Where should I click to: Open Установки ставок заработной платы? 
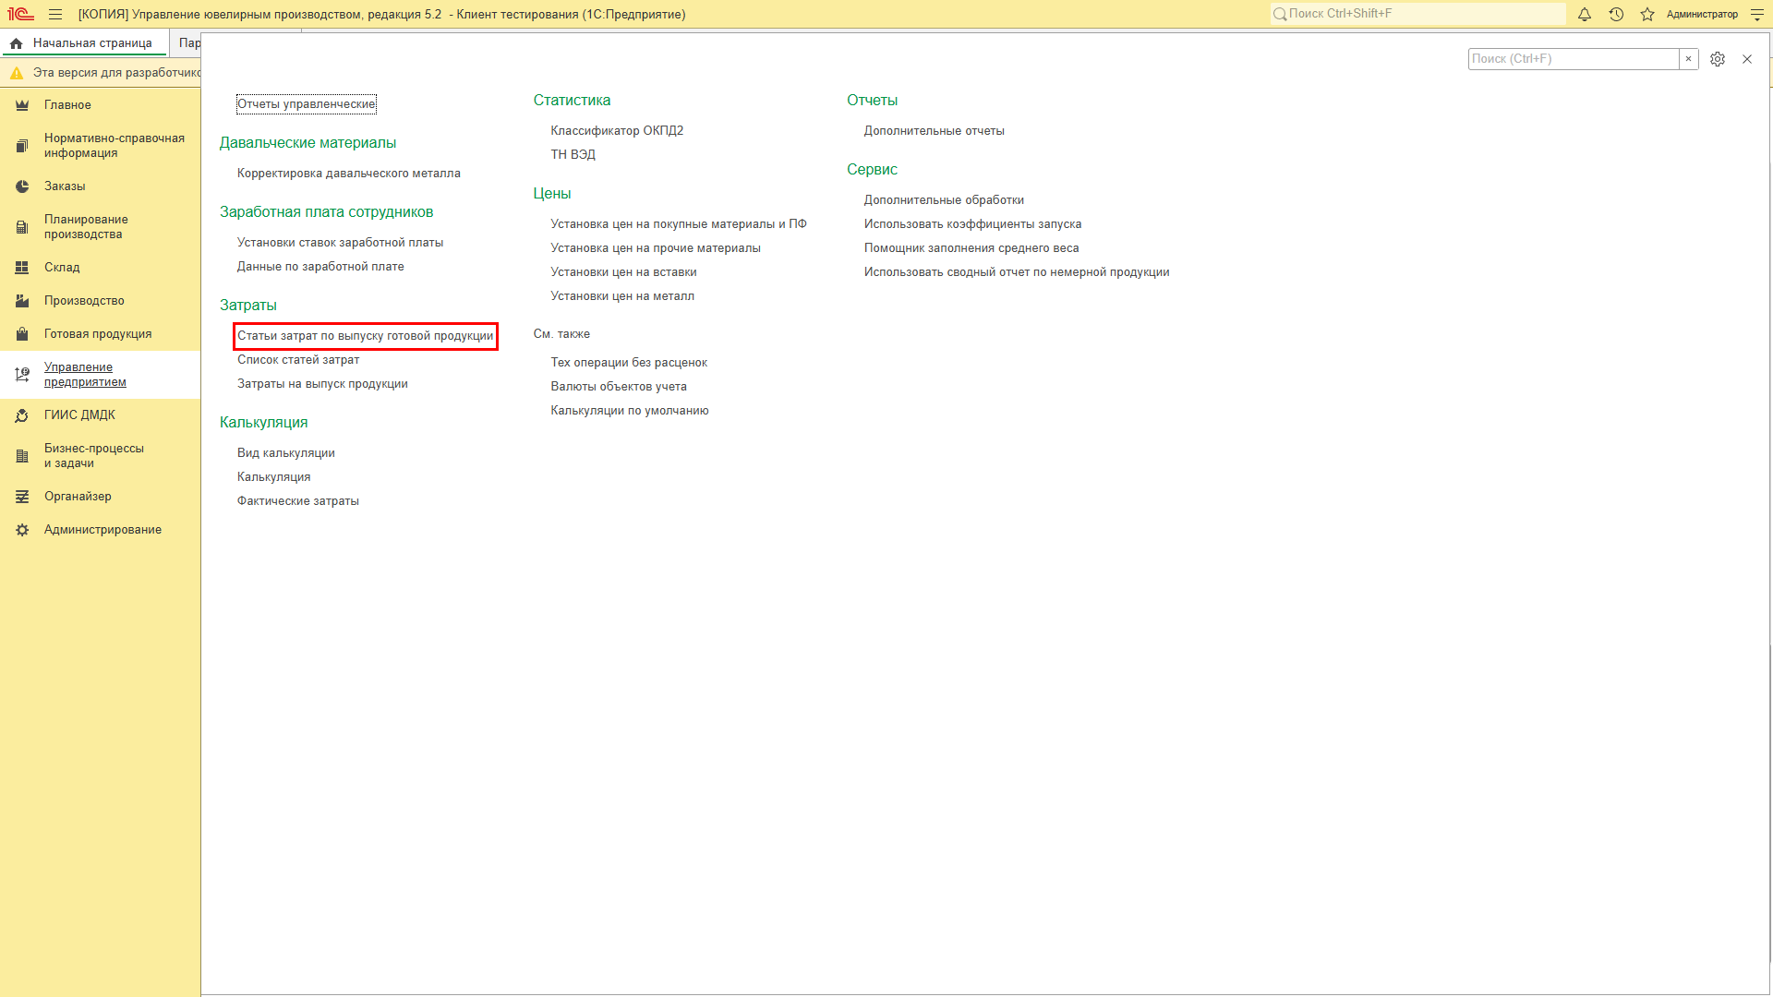coord(340,243)
